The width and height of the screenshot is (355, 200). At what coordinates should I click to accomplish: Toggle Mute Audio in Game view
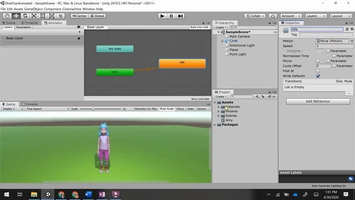(x=166, y=109)
